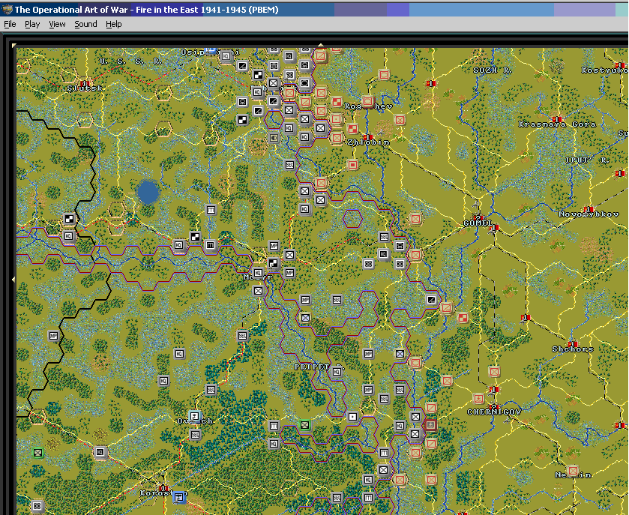Select the HQ counter beside the Osipovichi label
Screen dimensions: 629x515
(x=226, y=56)
